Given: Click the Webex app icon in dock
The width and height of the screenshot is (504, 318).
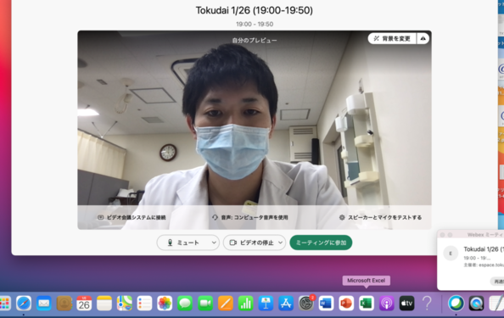Looking at the screenshot, I should click(456, 304).
